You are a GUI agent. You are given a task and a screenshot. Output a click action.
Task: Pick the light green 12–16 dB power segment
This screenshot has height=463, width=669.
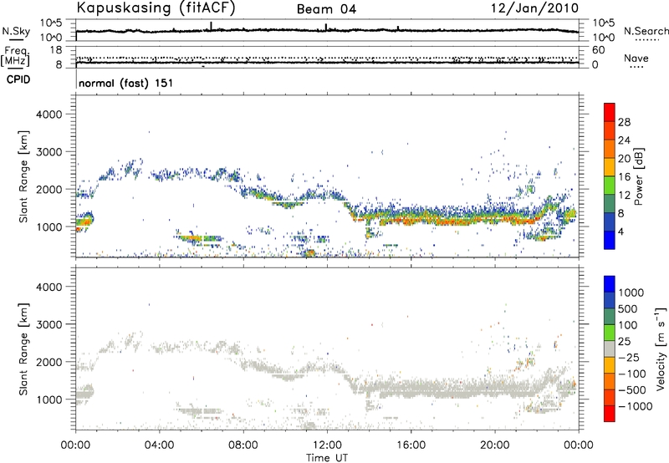tap(610, 186)
